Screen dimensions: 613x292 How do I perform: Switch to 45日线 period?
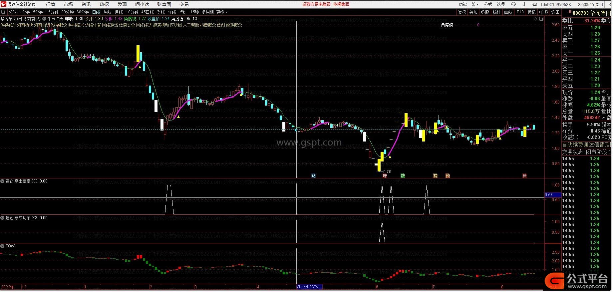click(x=148, y=12)
